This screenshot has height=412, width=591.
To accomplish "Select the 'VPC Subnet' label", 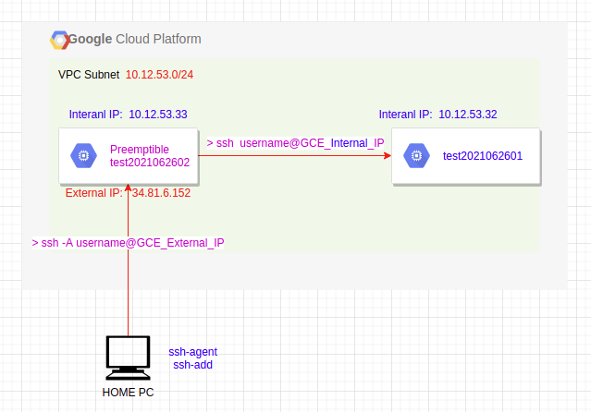I will [x=89, y=75].
